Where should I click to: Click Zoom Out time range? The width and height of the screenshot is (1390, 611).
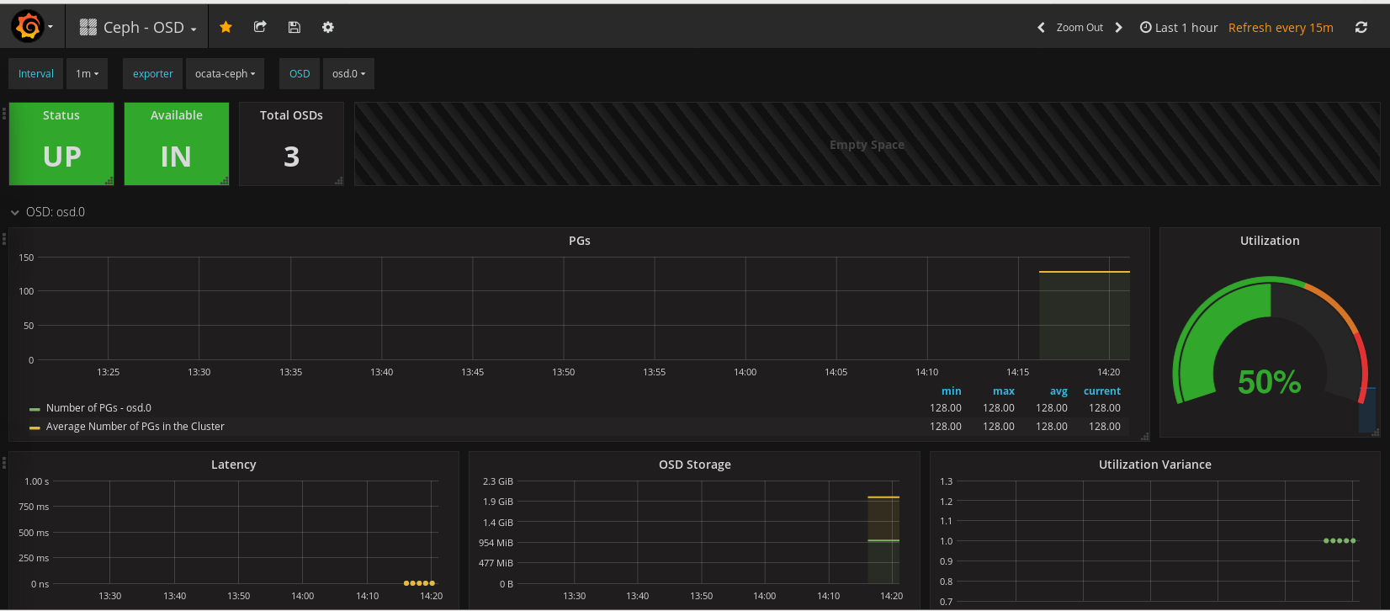[x=1080, y=28]
